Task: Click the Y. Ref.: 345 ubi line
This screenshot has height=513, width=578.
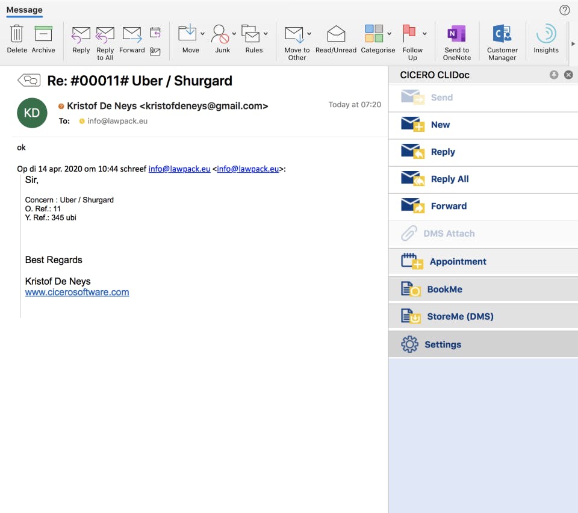Action: 51,218
